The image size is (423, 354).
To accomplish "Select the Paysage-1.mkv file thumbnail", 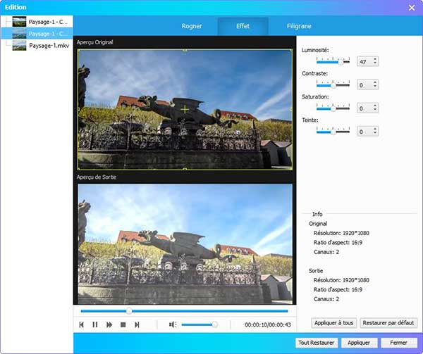I will click(x=19, y=44).
